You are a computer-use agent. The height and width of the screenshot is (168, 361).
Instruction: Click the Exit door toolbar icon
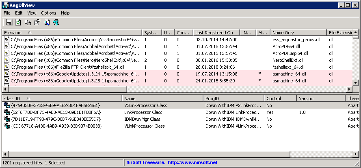click(x=56, y=22)
